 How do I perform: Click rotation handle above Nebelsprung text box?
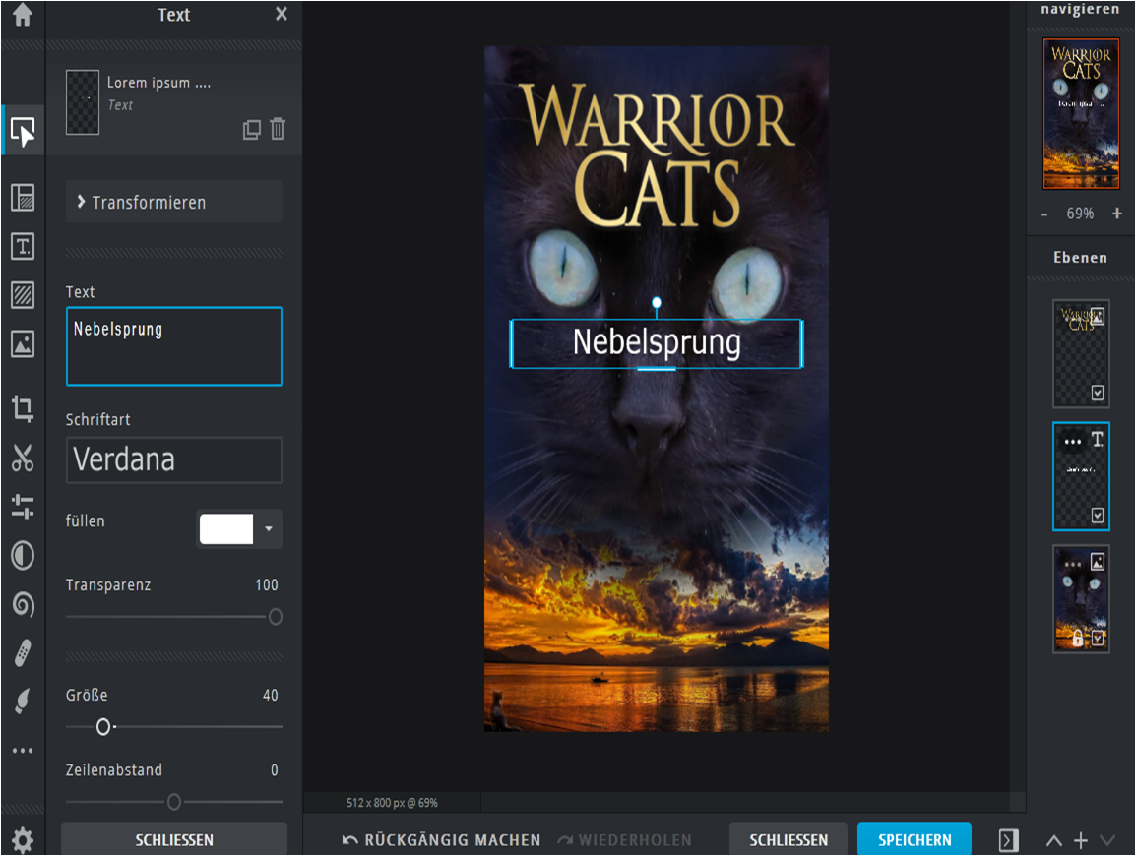point(657,303)
